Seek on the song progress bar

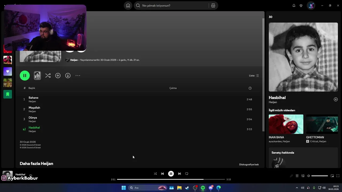[x=171, y=179]
